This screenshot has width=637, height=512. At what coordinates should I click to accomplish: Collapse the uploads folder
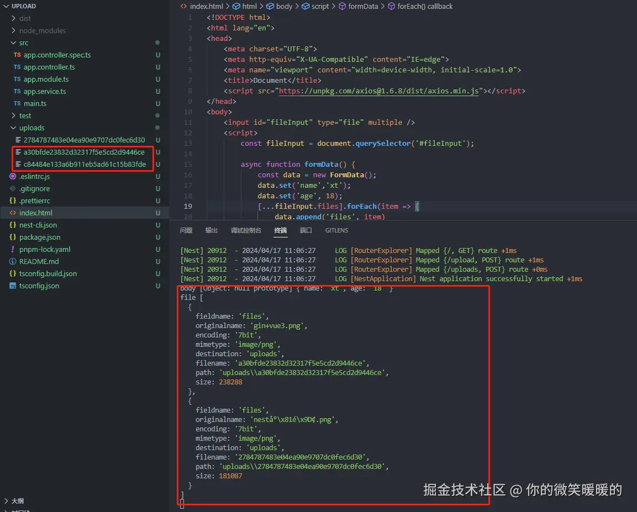click(x=13, y=128)
